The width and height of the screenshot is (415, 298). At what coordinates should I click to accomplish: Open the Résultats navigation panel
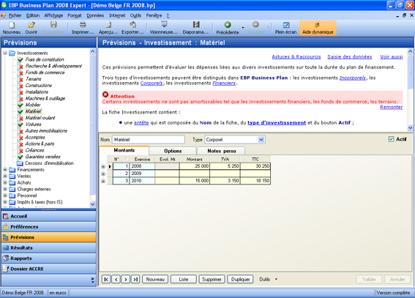tap(49, 247)
